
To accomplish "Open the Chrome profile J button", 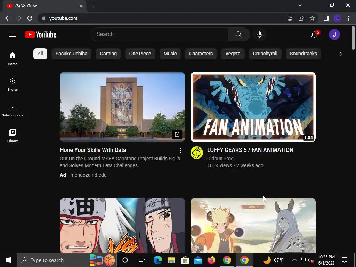I will tap(337, 18).
